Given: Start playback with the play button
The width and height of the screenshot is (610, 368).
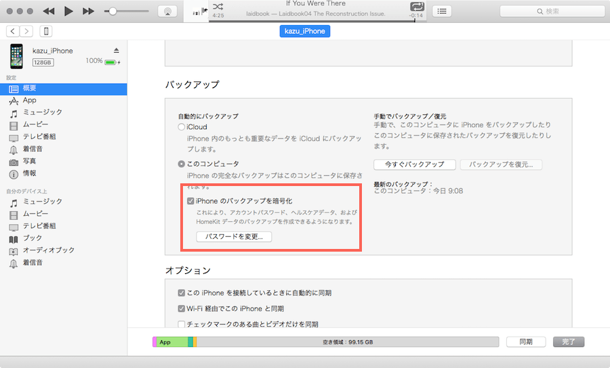Looking at the screenshot, I should pos(68,11).
